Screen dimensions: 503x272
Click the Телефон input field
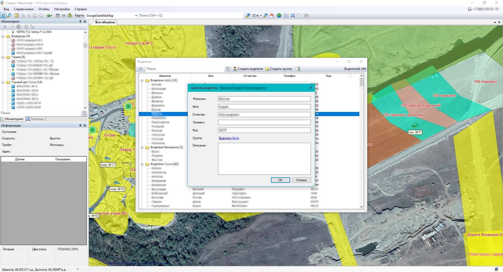click(x=264, y=122)
